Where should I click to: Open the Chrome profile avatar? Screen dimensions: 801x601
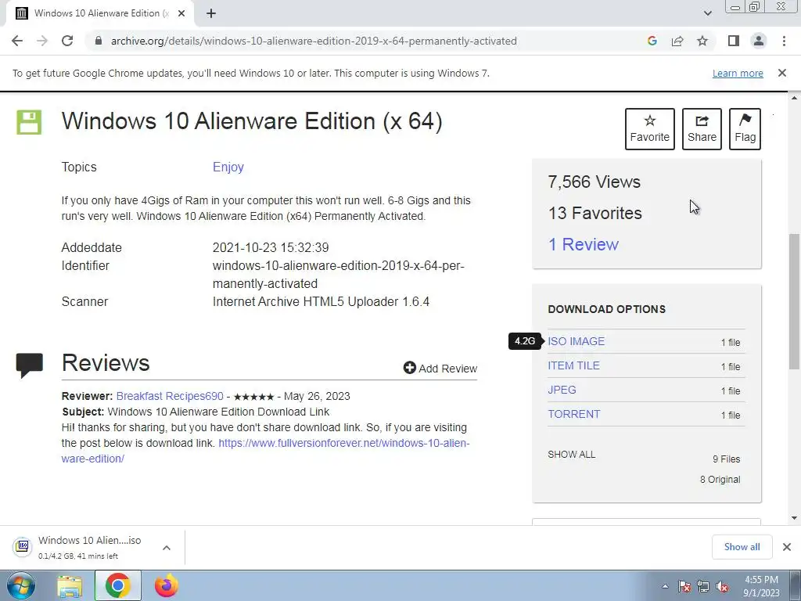pos(759,41)
